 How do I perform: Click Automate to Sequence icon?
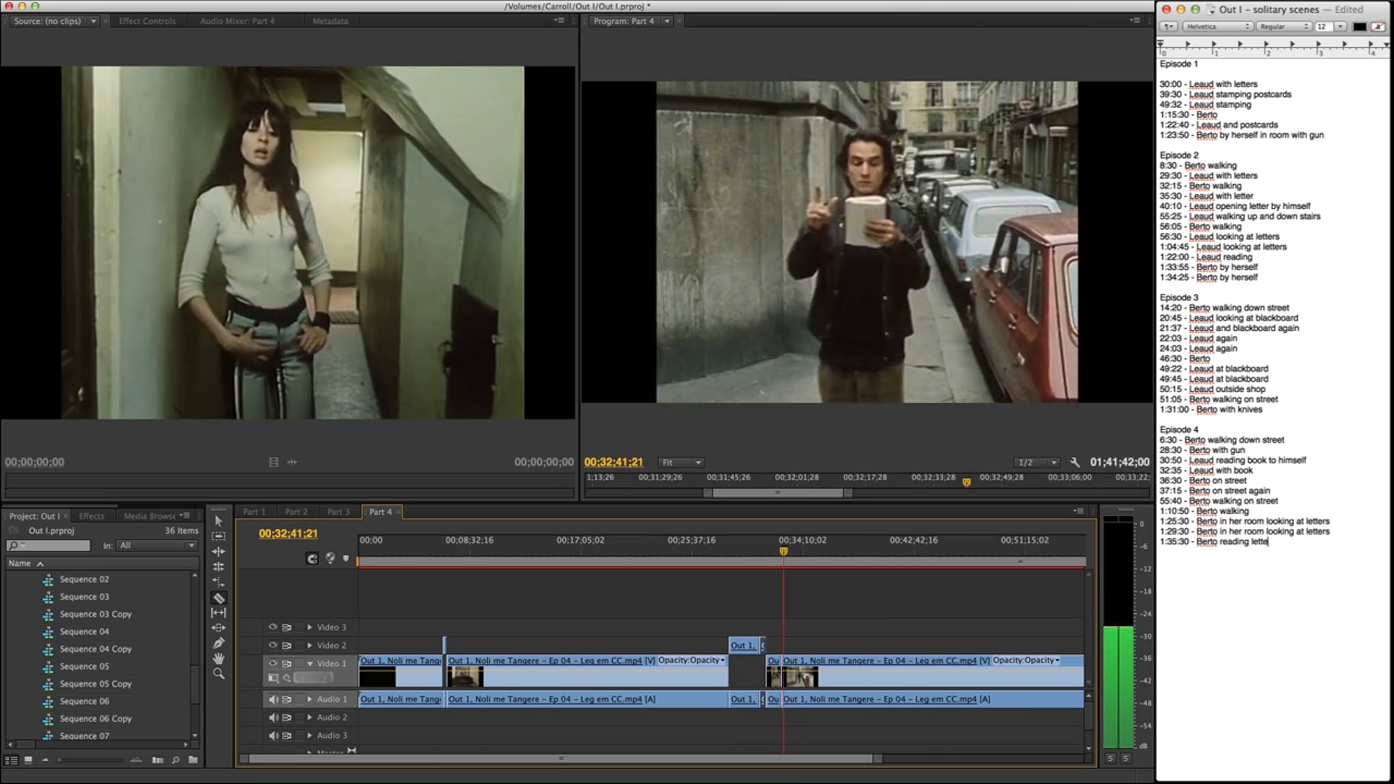(157, 760)
